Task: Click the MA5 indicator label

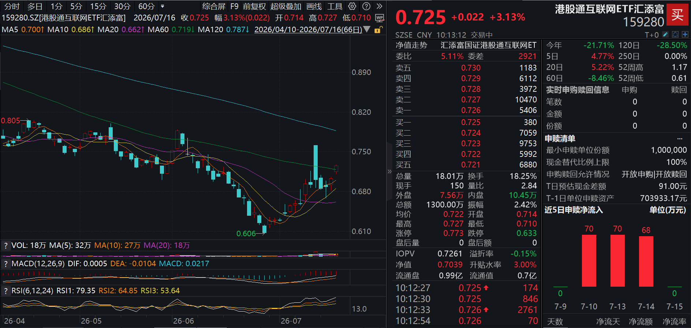Action: click(x=10, y=29)
